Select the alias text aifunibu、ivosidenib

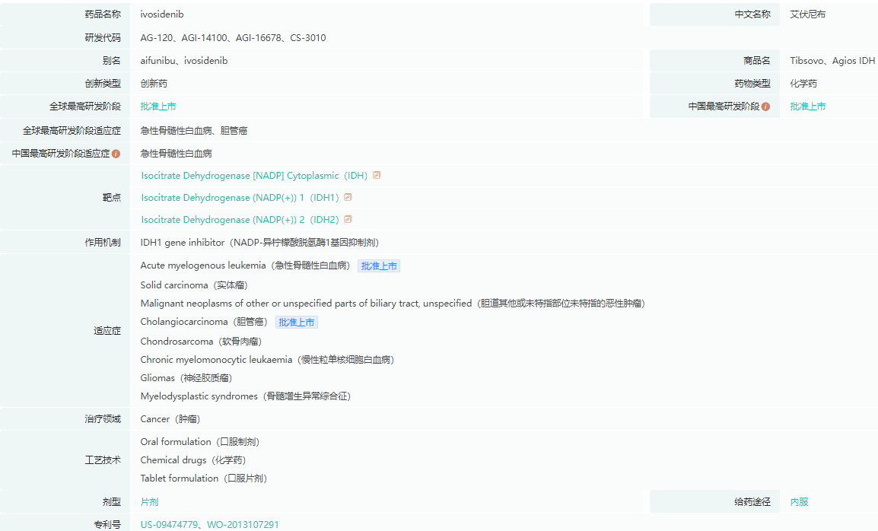[183, 61]
